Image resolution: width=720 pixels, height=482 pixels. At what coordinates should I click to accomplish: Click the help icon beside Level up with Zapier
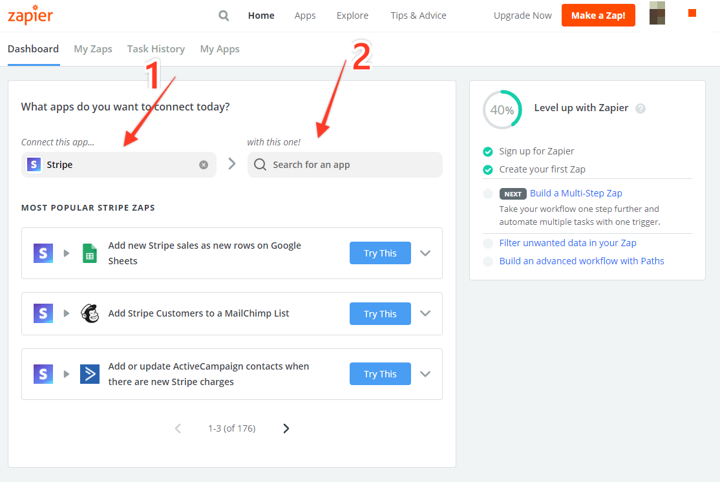click(x=641, y=108)
